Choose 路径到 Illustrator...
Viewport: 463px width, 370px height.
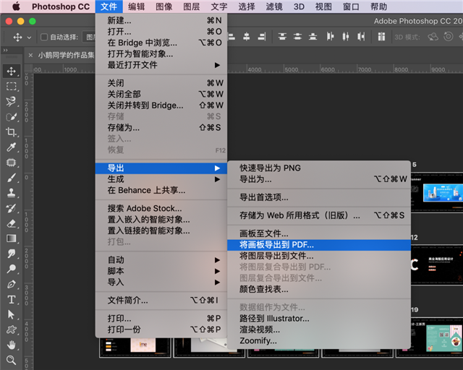[x=319, y=319]
